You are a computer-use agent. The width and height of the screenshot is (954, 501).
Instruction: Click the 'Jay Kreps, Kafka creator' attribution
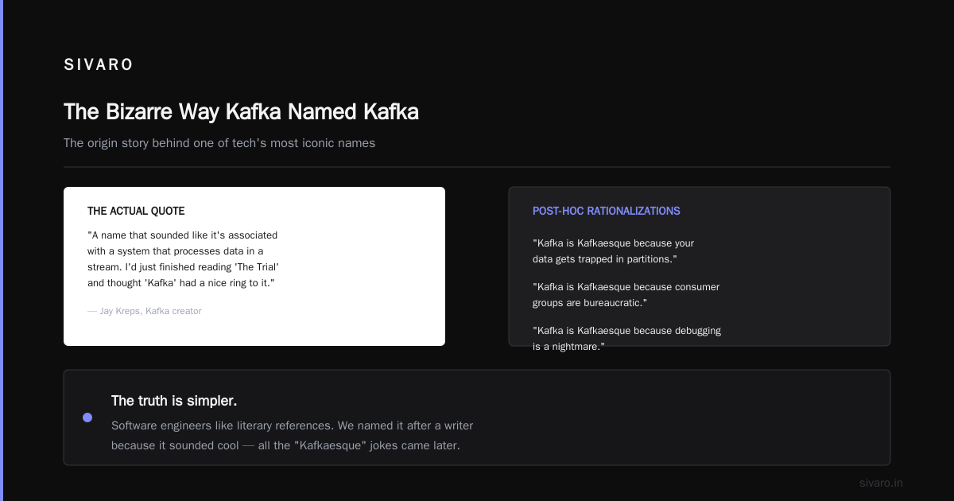tap(145, 311)
